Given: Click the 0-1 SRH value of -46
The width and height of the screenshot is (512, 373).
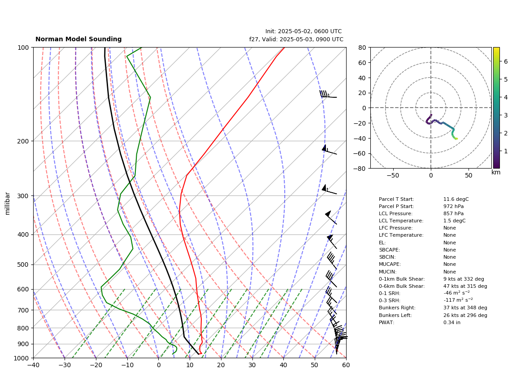Looking at the screenshot, I should pos(456,293).
